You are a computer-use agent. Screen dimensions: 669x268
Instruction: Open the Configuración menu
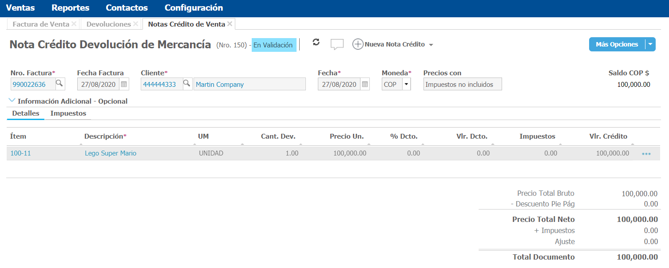(x=194, y=8)
